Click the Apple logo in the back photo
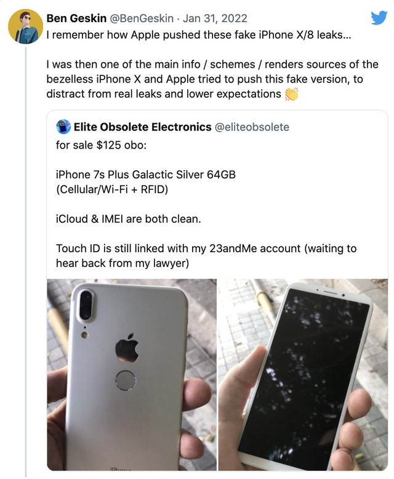The image size is (394, 479). [x=127, y=347]
